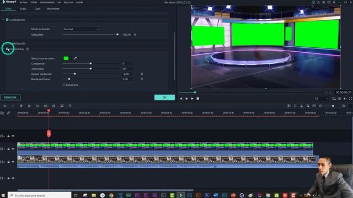Undo the last edit in timeline toolbar

pos(5,106)
